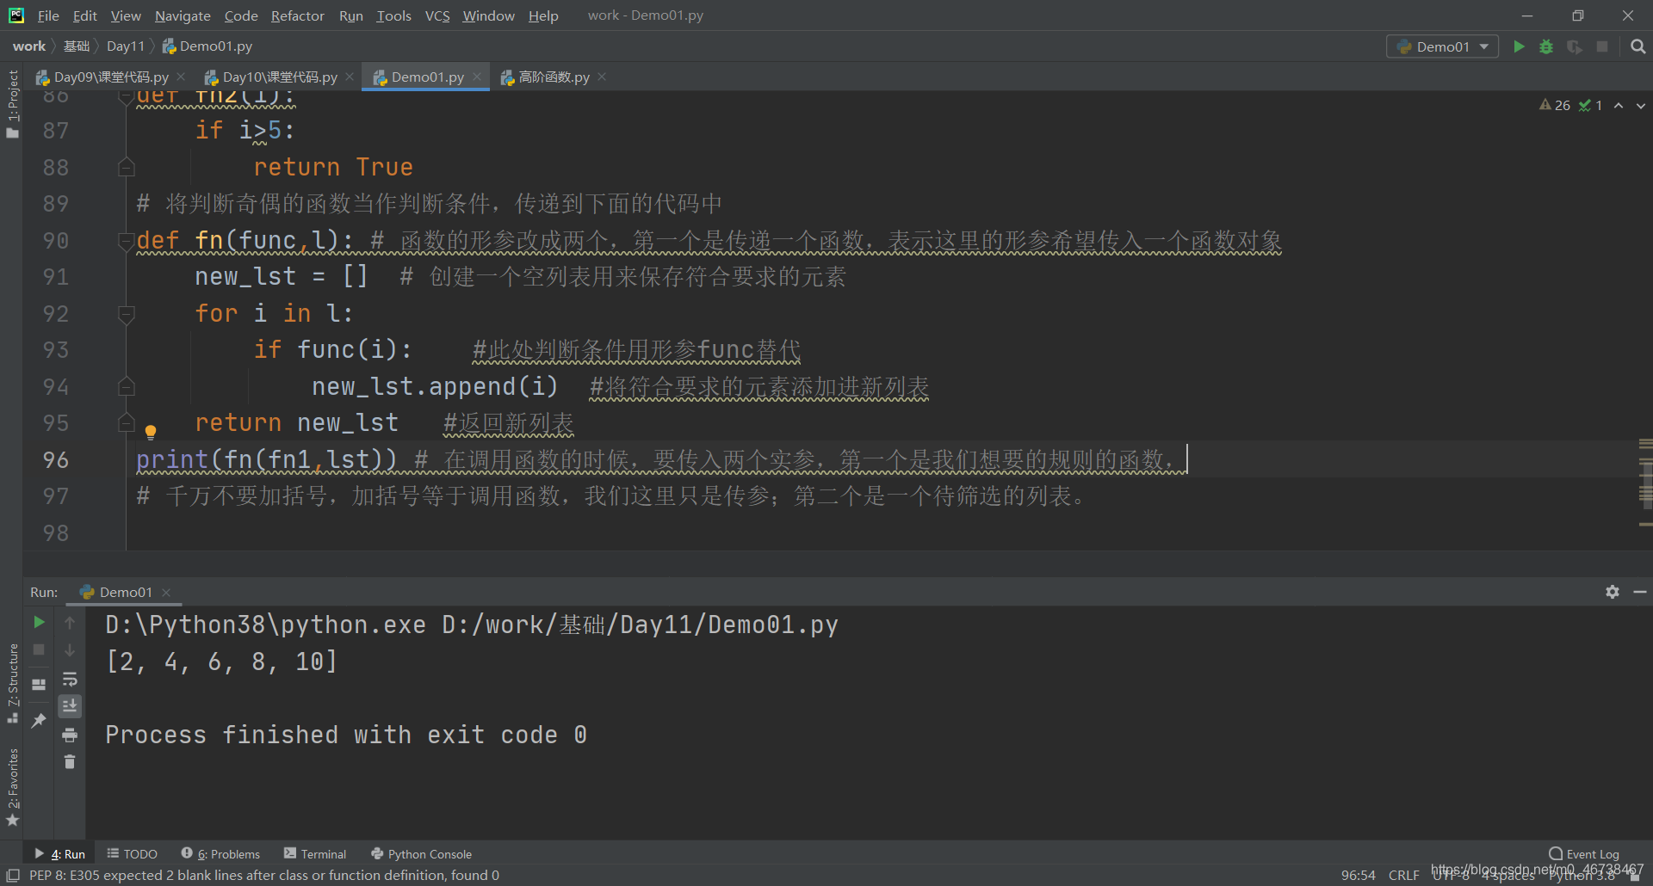The image size is (1653, 886).
Task: Open the Problems tool window
Action: (220, 854)
